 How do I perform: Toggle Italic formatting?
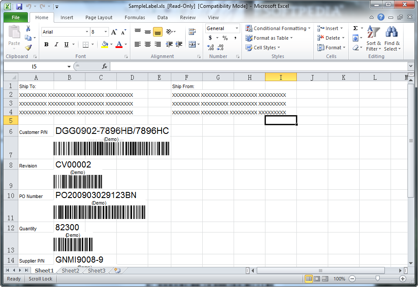56,44
